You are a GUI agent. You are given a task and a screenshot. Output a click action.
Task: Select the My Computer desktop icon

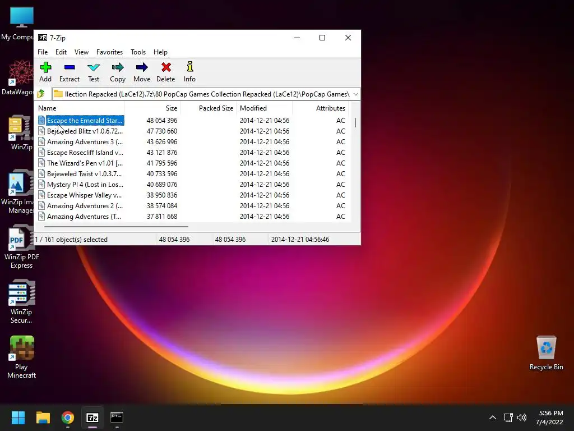(18, 24)
